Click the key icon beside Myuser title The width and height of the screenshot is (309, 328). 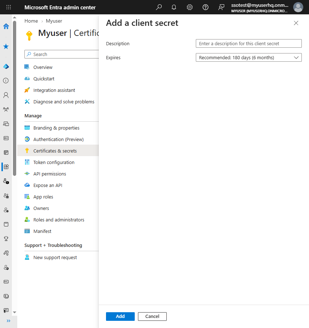coord(29,36)
